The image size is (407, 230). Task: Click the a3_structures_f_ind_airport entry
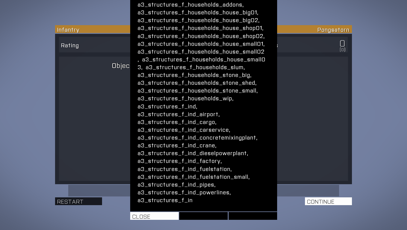point(178,114)
